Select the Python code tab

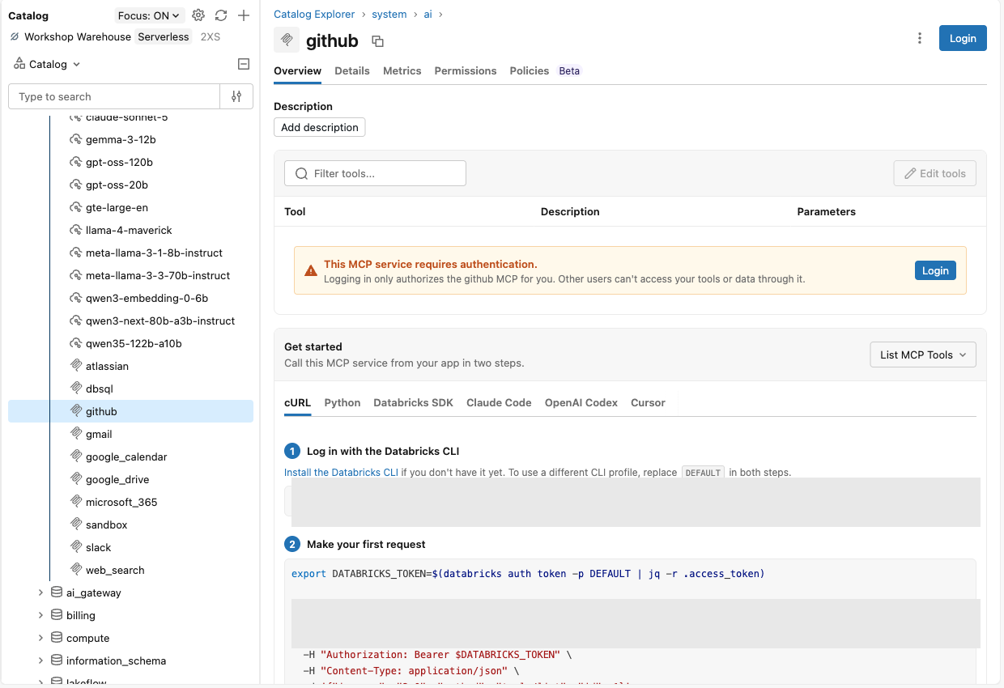[x=342, y=402]
